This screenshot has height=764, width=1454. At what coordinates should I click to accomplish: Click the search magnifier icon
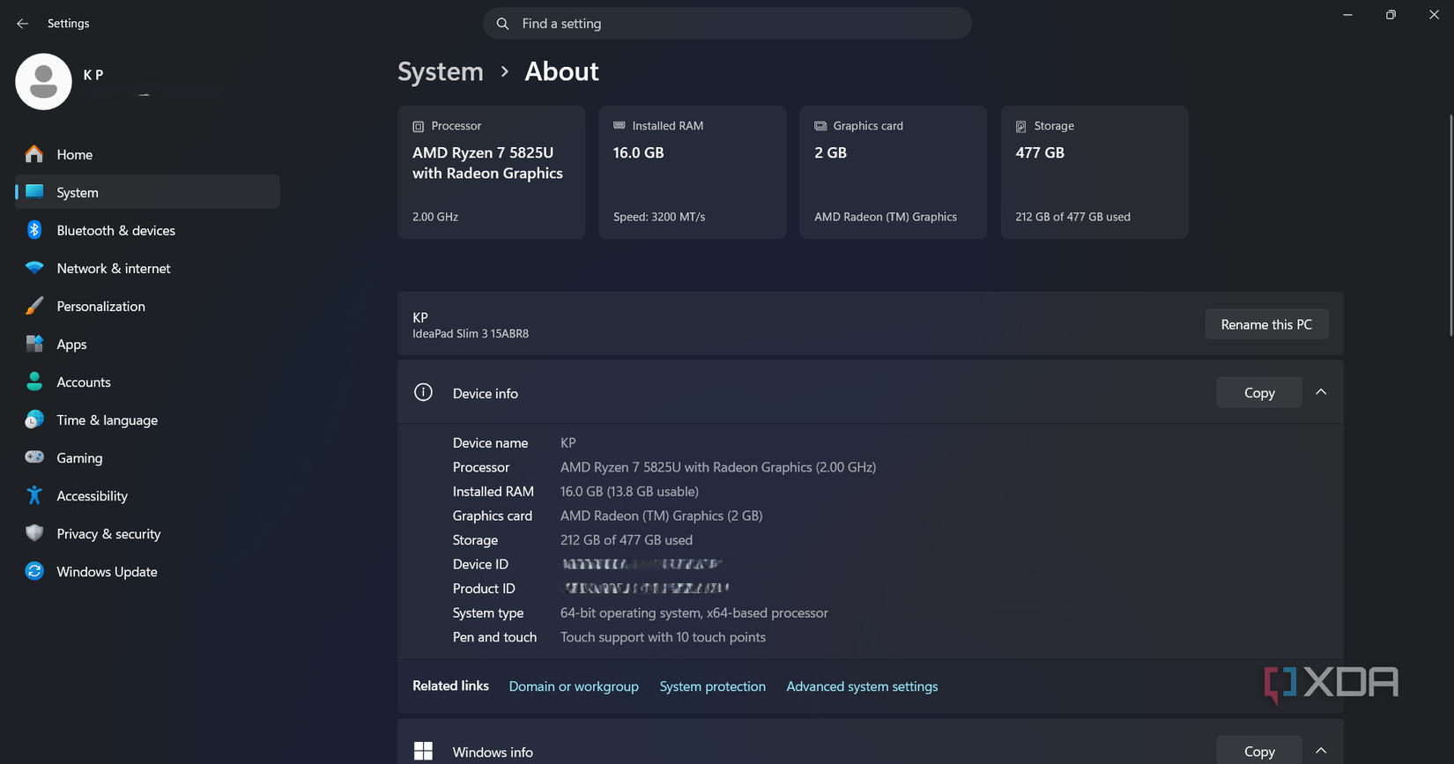(x=502, y=24)
